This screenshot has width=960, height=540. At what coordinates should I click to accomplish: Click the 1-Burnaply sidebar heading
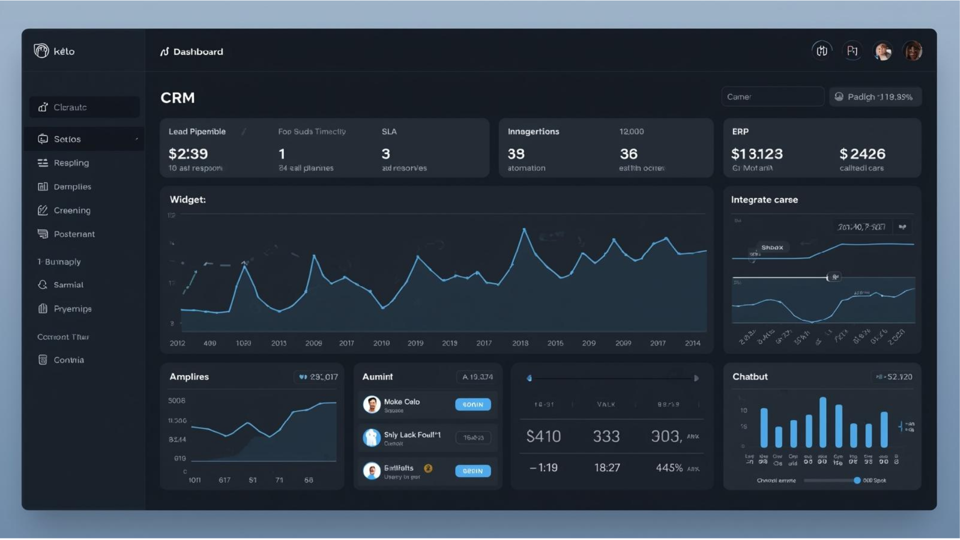(x=59, y=261)
